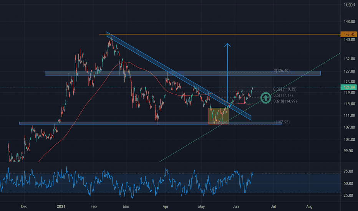Click the 2021 time axis label
Viewport: 358px width, 211px height.
tap(61, 206)
